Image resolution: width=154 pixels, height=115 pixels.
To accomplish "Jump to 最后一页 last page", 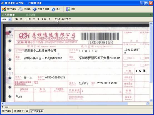I will (x=46, y=19).
